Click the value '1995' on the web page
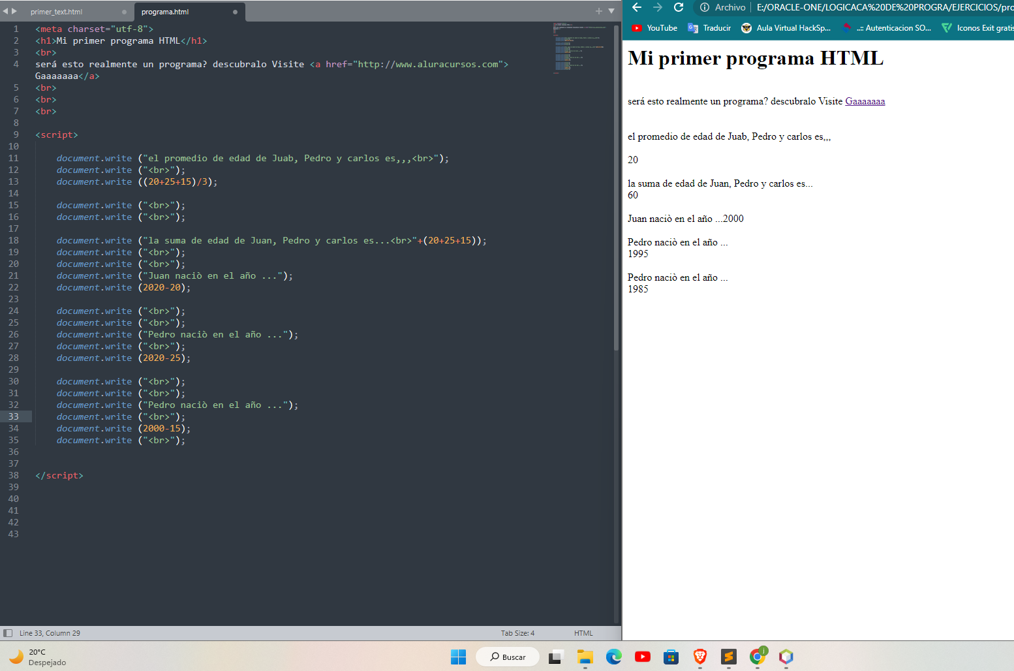Image resolution: width=1014 pixels, height=671 pixels. pos(638,254)
